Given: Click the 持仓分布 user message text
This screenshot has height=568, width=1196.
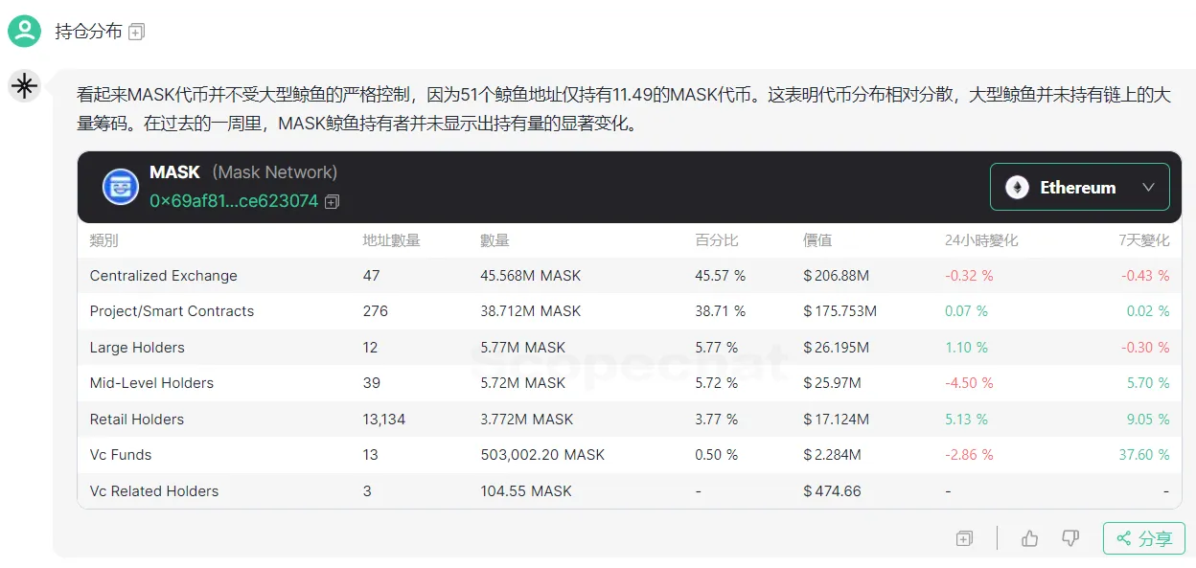Looking at the screenshot, I should pos(88,32).
